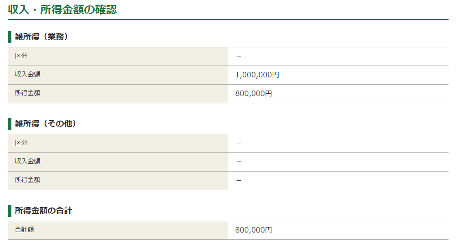Click the 区分 label under 雑所得（業務）
The width and height of the screenshot is (459, 248).
tap(21, 56)
